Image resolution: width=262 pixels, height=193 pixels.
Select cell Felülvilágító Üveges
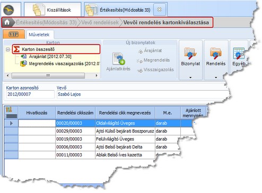125,139
